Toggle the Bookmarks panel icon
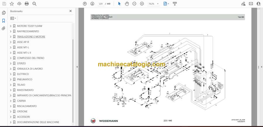The width and height of the screenshot is (263, 127). click(4, 21)
